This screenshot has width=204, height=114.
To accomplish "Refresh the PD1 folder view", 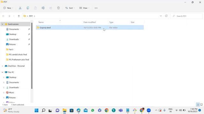I will point(166,16).
